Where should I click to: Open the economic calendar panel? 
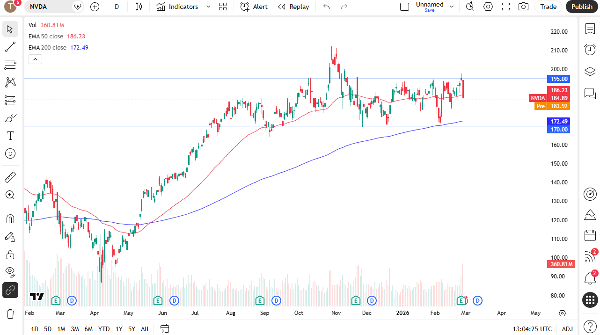click(590, 235)
